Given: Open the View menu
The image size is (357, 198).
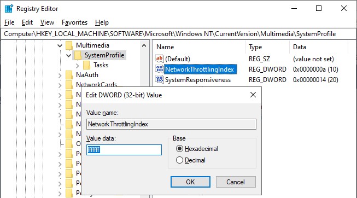Looking at the screenshot, I should (47, 22).
